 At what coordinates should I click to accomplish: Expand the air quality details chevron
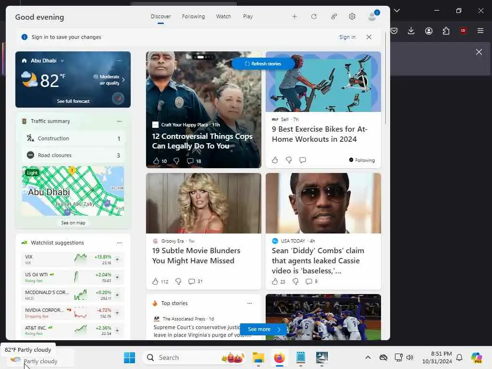123,80
